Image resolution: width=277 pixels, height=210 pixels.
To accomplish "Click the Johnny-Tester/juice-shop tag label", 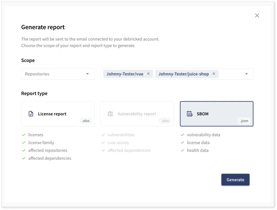I will coord(183,74).
